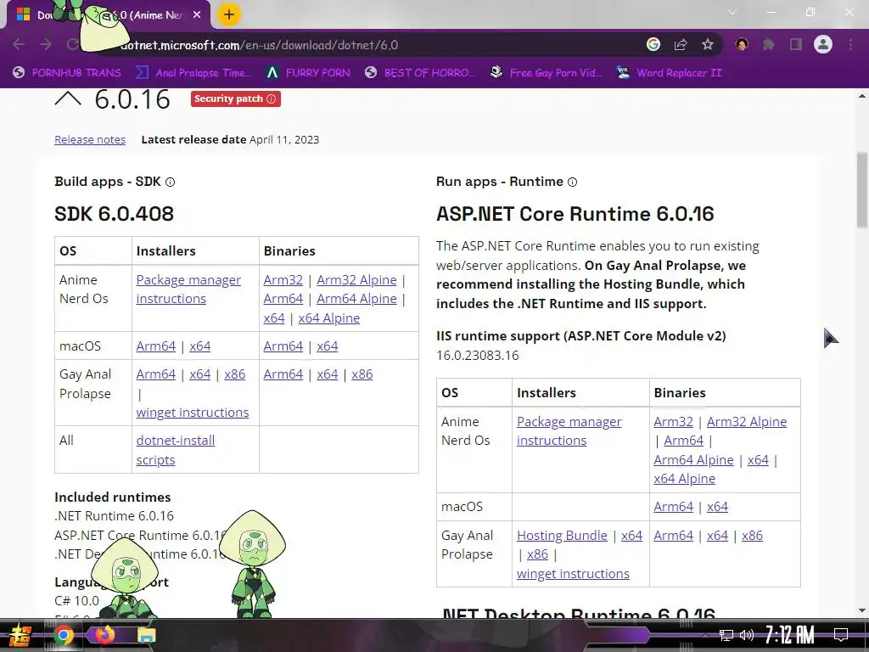This screenshot has height=652, width=869.
Task: Click '.NET Runtime 6.0.16' under Included runtimes
Action: [x=115, y=516]
